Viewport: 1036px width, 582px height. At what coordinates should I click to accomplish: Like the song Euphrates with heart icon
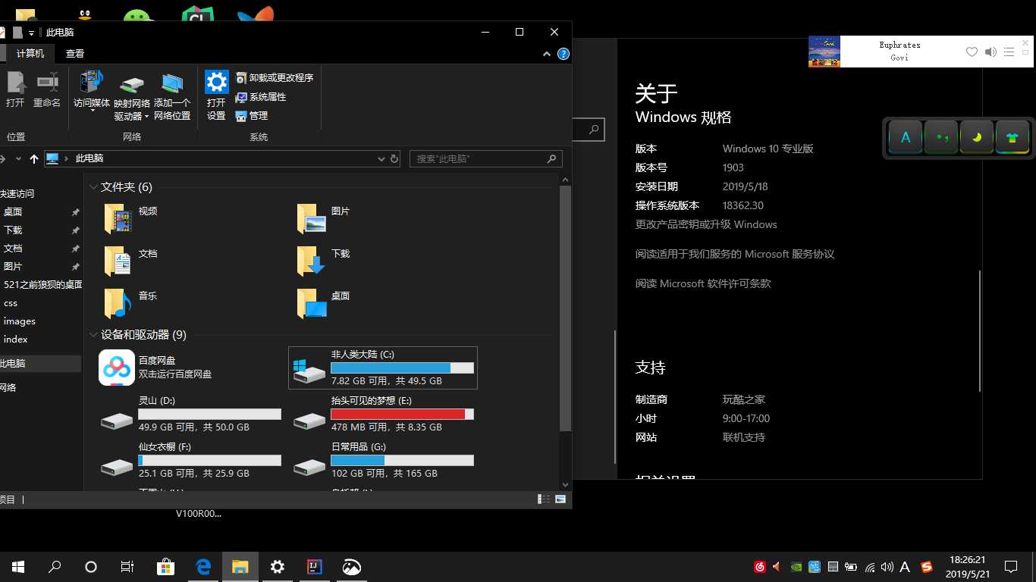click(x=972, y=52)
